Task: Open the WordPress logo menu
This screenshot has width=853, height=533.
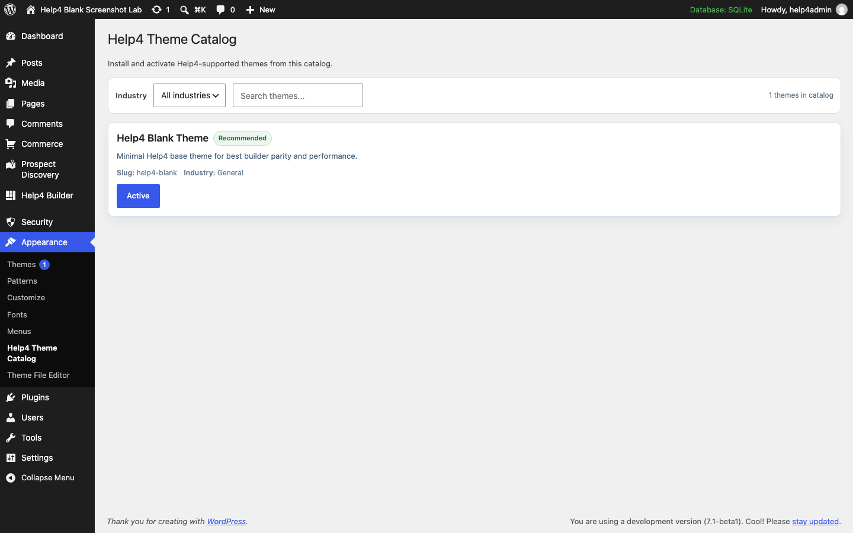Action: (x=10, y=9)
